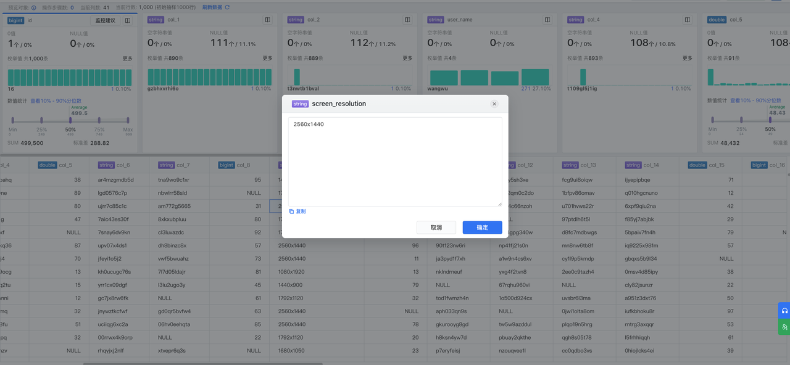The height and width of the screenshot is (365, 790).
Task: Click the green feedback icon at right edge
Action: pos(784,327)
